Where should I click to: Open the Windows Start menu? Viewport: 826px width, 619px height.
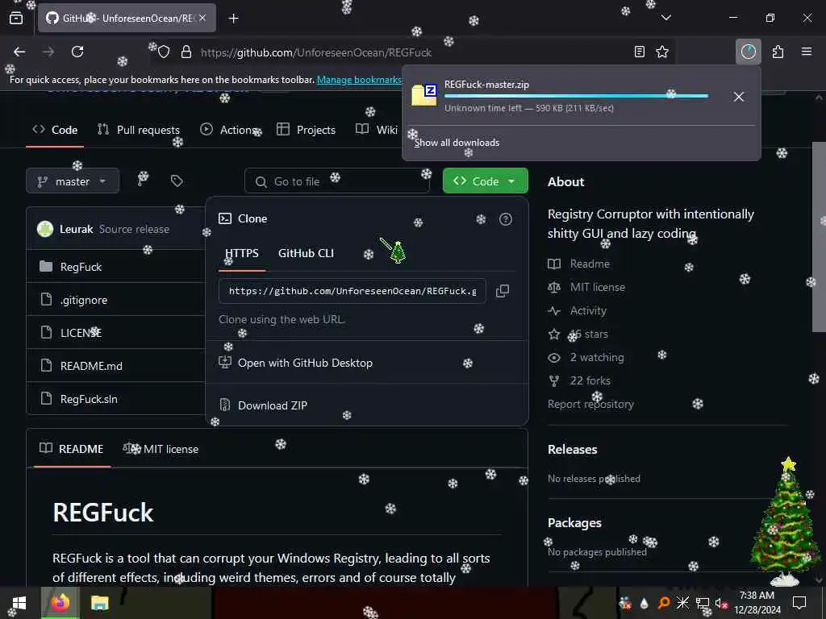pos(19,603)
